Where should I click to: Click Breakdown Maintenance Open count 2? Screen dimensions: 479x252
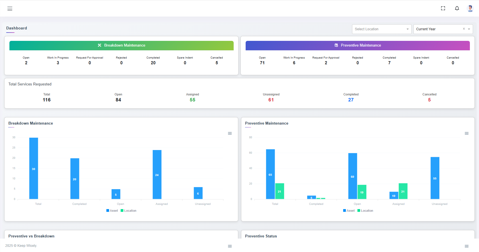point(26,63)
